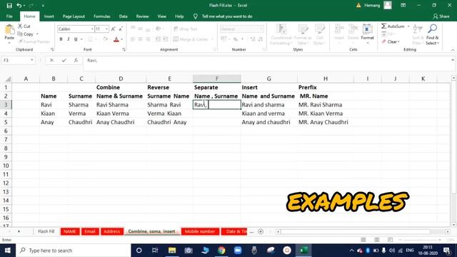Image resolution: width=457 pixels, height=257 pixels.
Task: Pick the red font color swatch
Action: (116, 39)
